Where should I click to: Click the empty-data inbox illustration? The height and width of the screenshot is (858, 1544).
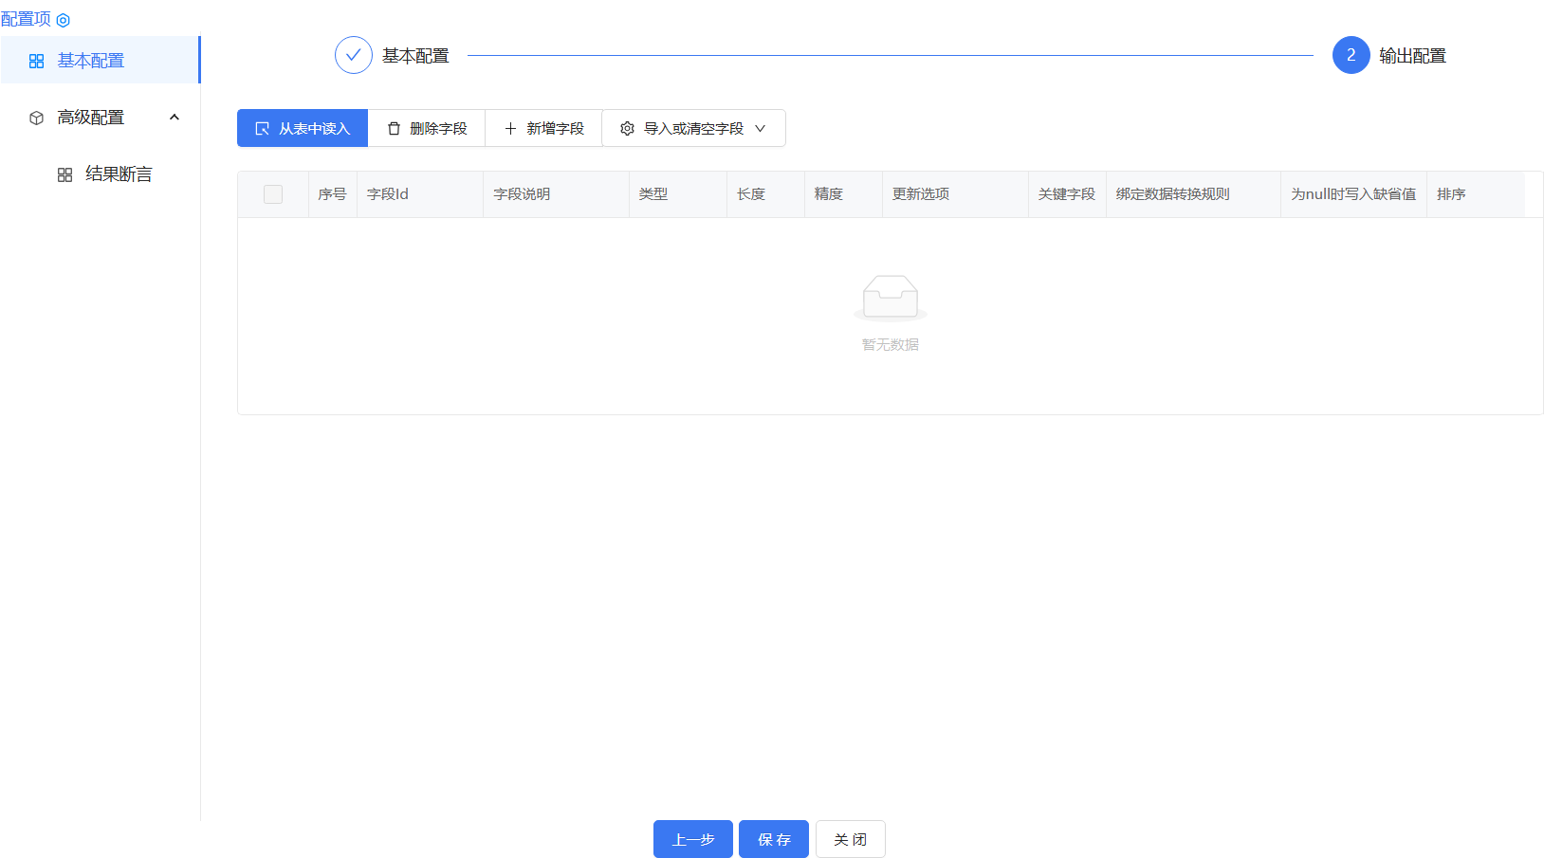[x=890, y=297]
